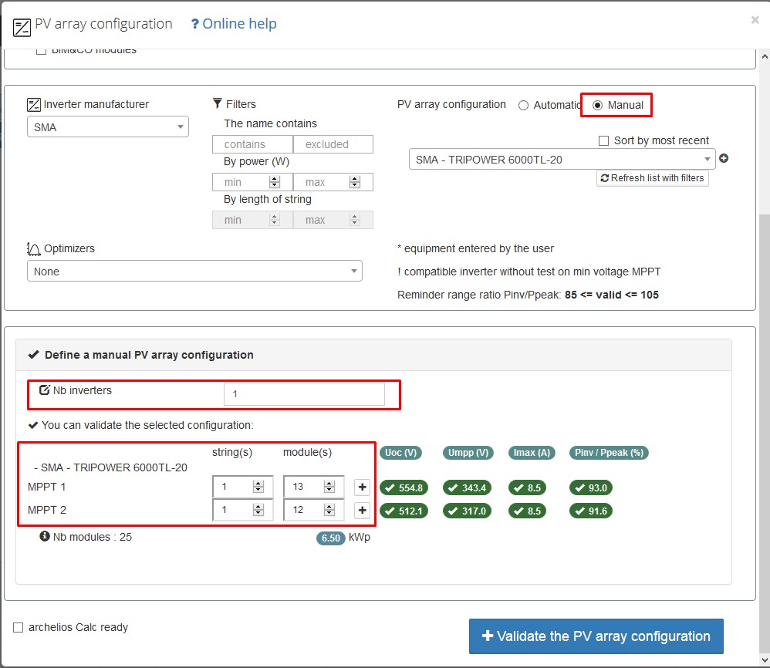Click the plus button on MPPT 2 row
The width and height of the screenshot is (770, 668).
pos(363,510)
